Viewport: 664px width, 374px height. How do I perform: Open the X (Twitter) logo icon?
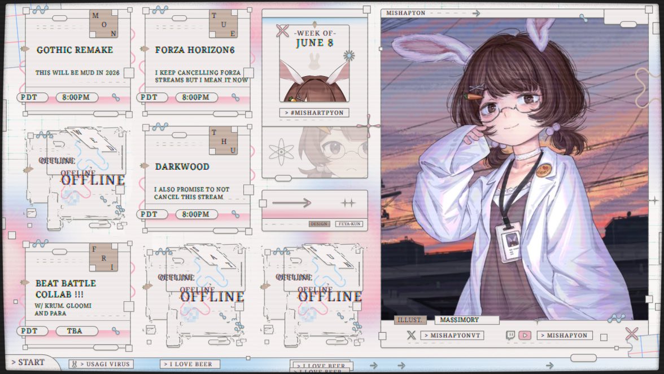411,335
